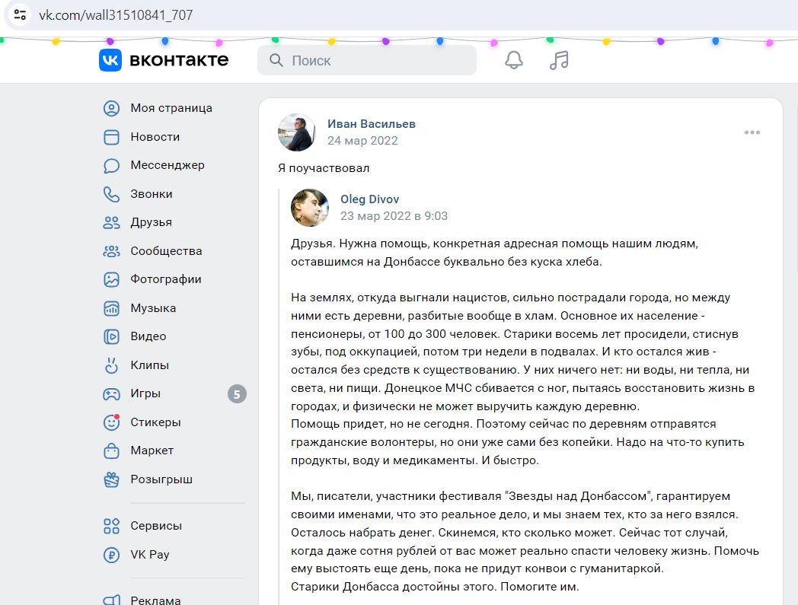Open post options three-dot menu

pos(752,132)
